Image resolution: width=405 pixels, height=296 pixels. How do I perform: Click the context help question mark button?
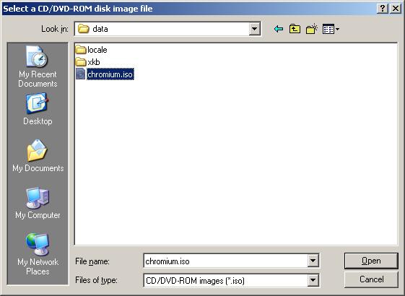pos(383,9)
